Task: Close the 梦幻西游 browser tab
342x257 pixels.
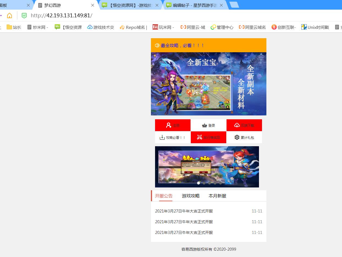Action: (x=92, y=5)
